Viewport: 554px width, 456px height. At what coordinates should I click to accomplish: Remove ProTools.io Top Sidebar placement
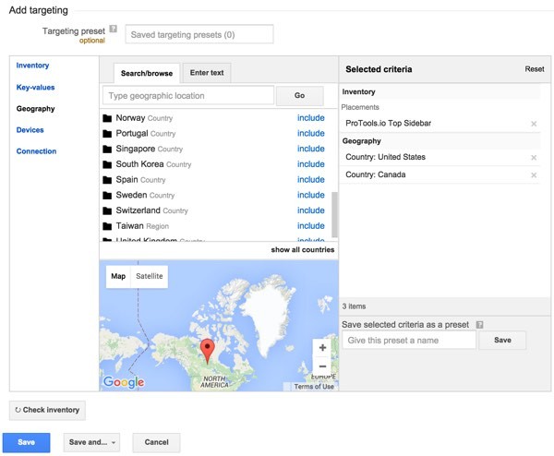pyautogui.click(x=533, y=124)
